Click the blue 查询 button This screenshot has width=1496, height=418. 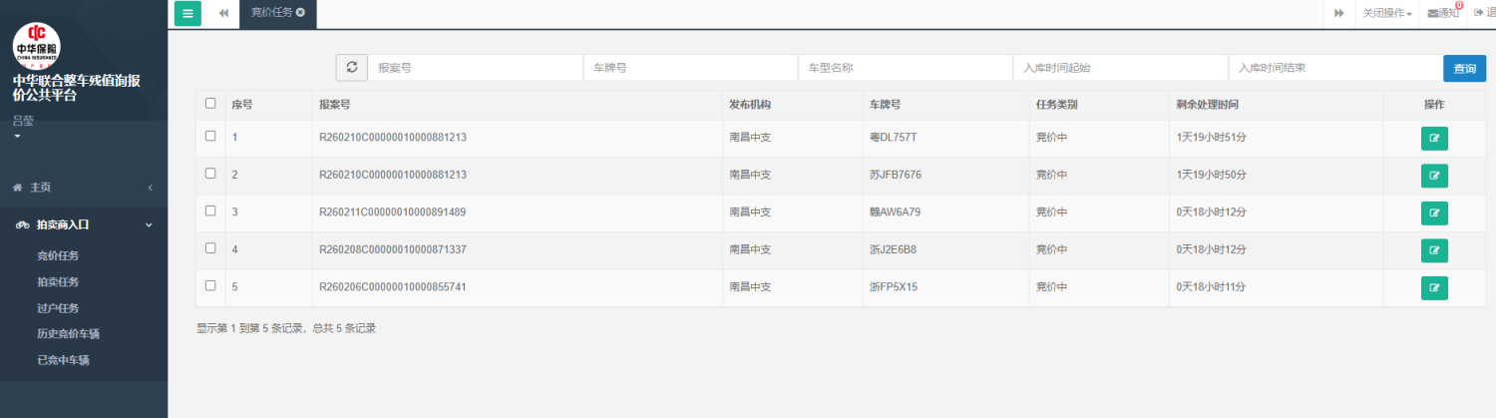click(1464, 68)
